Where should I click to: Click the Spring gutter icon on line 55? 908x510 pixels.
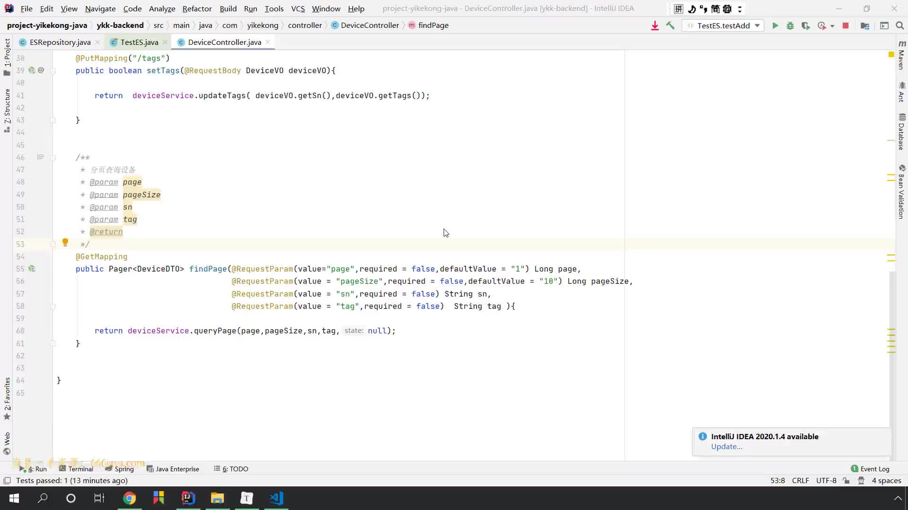32,269
